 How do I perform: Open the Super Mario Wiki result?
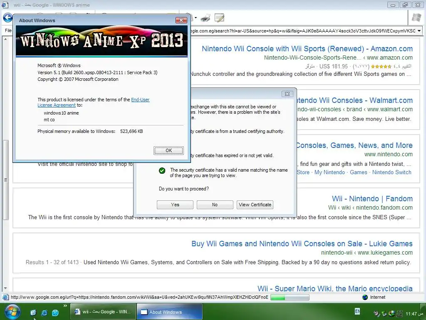[x=335, y=288]
